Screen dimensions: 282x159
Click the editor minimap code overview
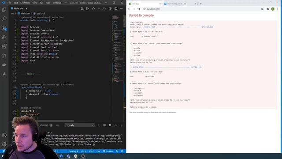point(118,49)
